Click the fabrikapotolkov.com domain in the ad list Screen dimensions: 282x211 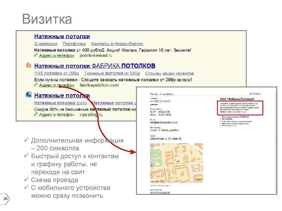pyautogui.click(x=99, y=85)
